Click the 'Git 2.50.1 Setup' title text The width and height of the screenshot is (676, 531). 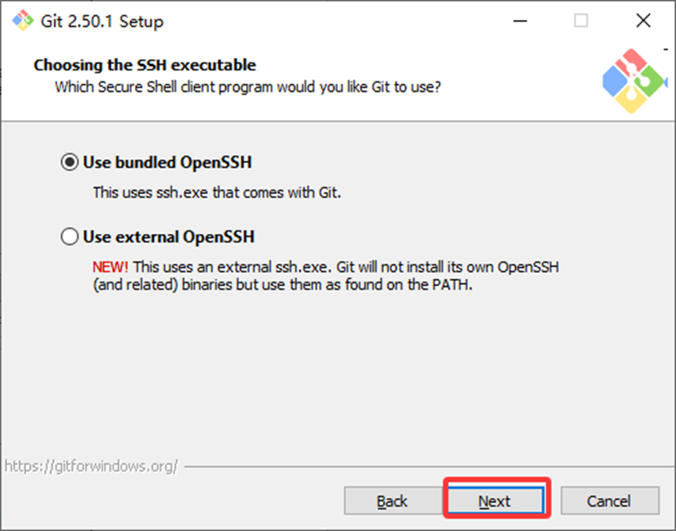pyautogui.click(x=101, y=21)
